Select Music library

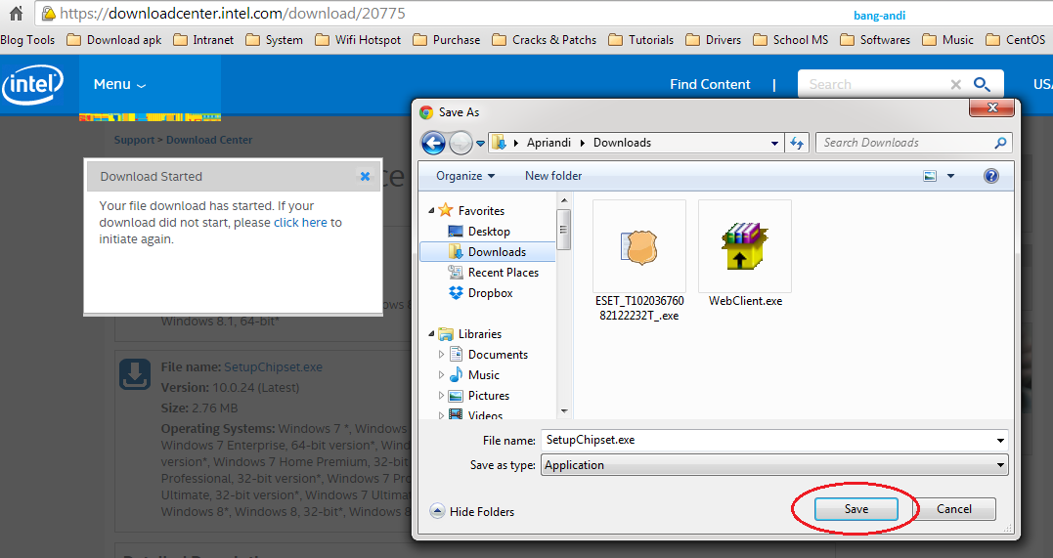[x=474, y=374]
